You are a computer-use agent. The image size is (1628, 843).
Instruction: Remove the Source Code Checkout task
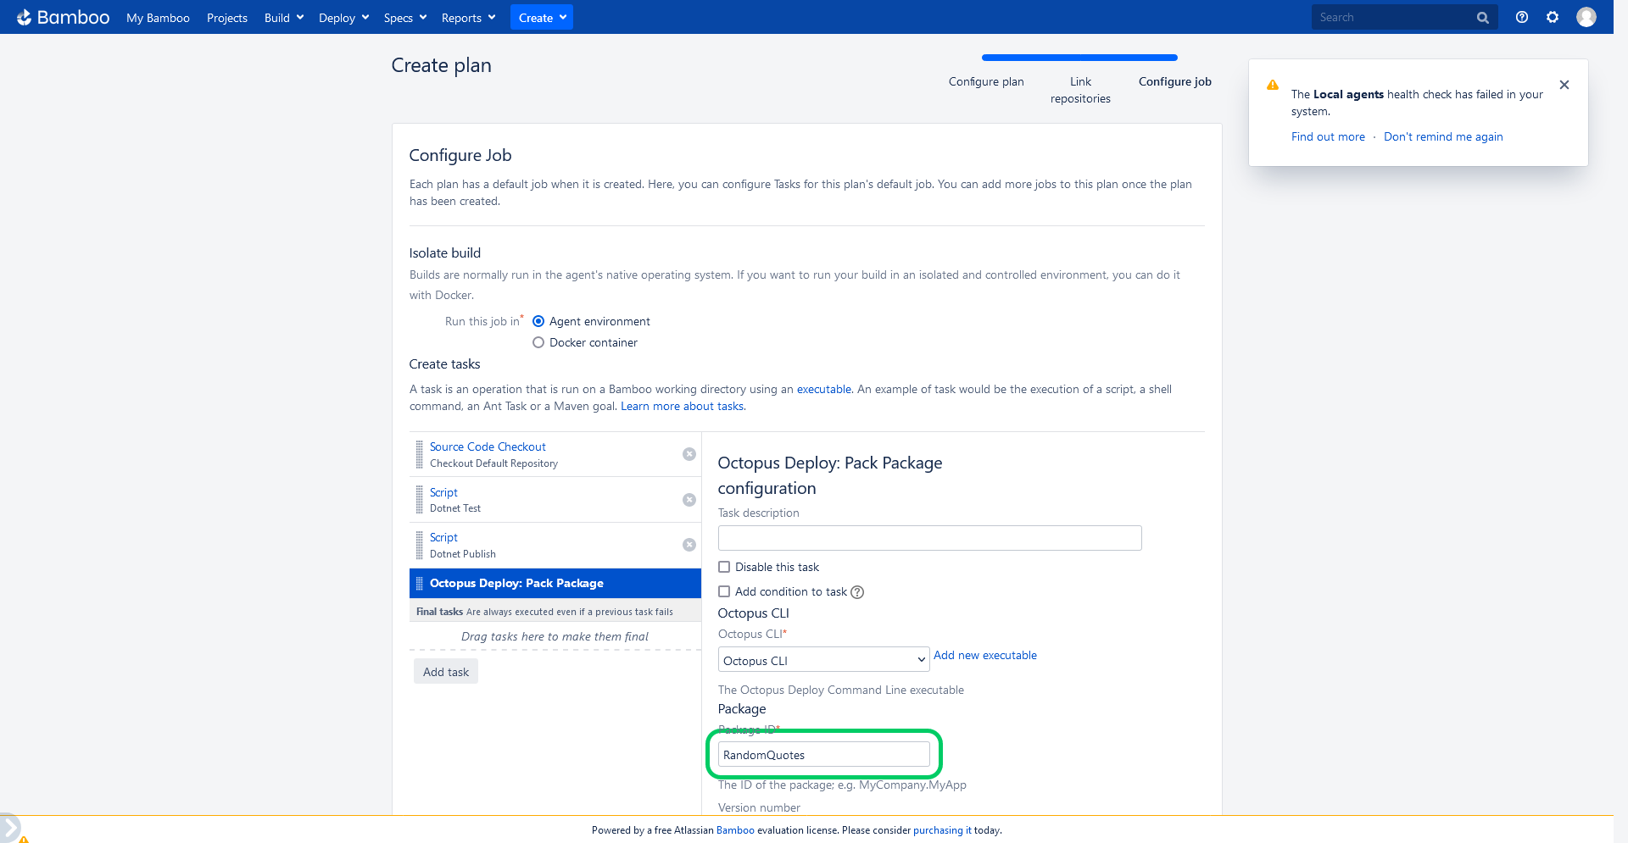(689, 454)
